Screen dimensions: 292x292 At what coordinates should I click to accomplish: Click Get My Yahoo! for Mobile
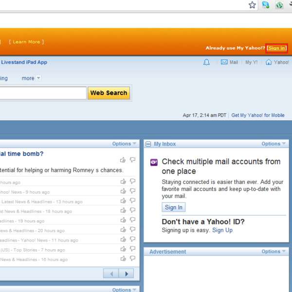click(x=258, y=115)
